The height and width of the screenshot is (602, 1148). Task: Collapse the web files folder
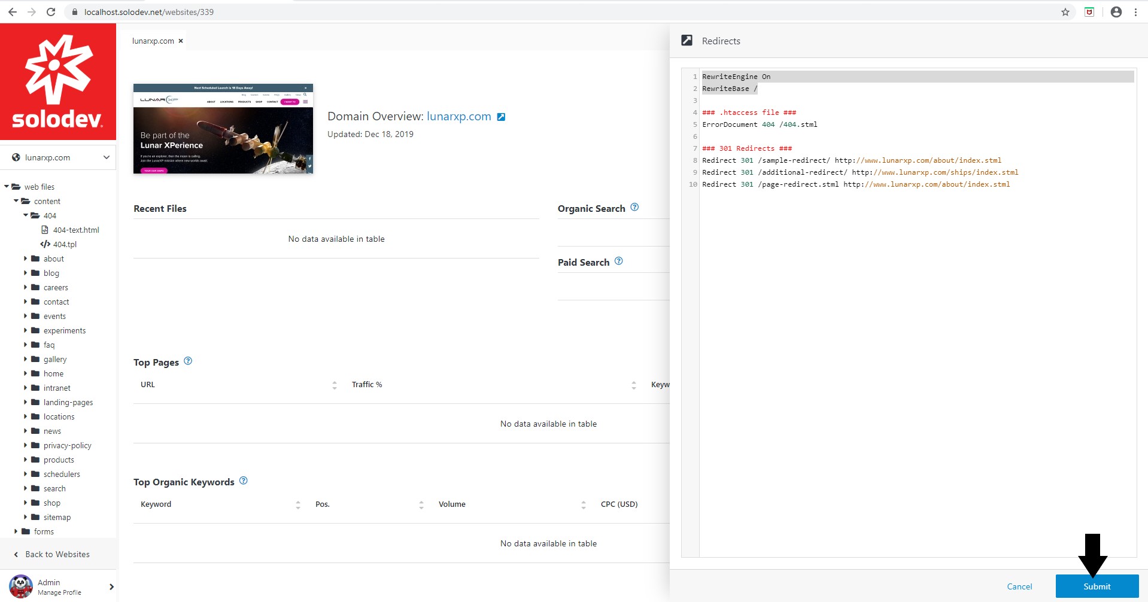(7, 187)
